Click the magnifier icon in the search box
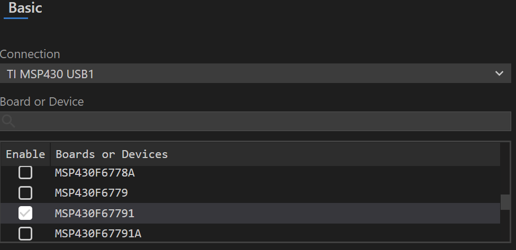The width and height of the screenshot is (516, 250). [8, 122]
